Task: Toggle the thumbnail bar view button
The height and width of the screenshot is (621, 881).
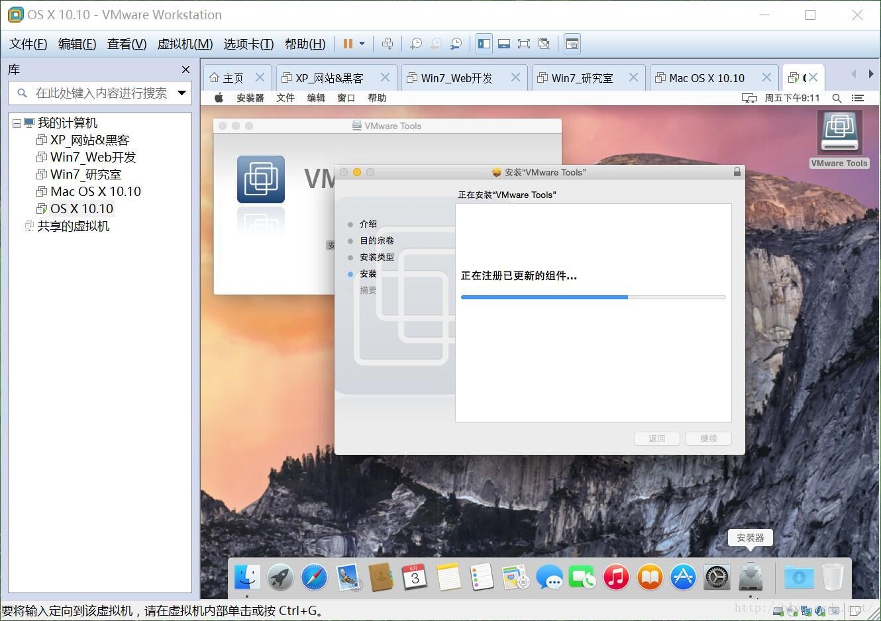Action: point(504,44)
